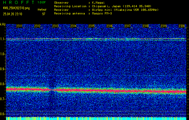Image resolution: width=189 pixels, height=120 pixels.
Task: Click the meteor label above the count
Action: tap(42, 10)
